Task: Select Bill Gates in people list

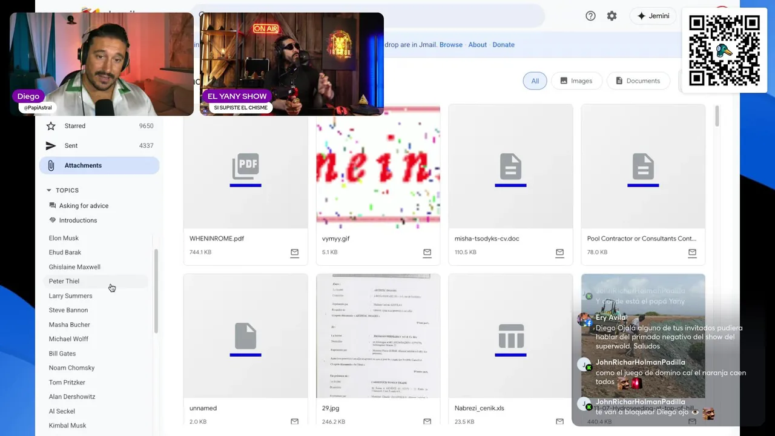Action: tap(62, 354)
